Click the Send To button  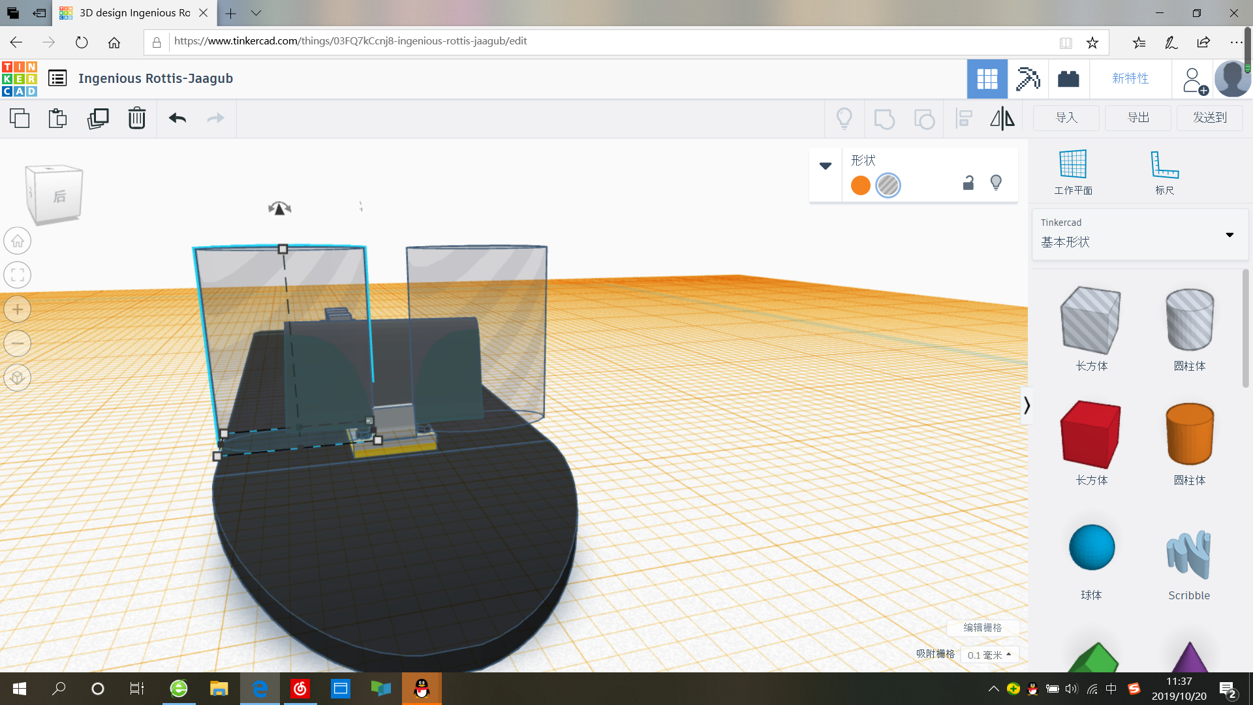(x=1210, y=117)
